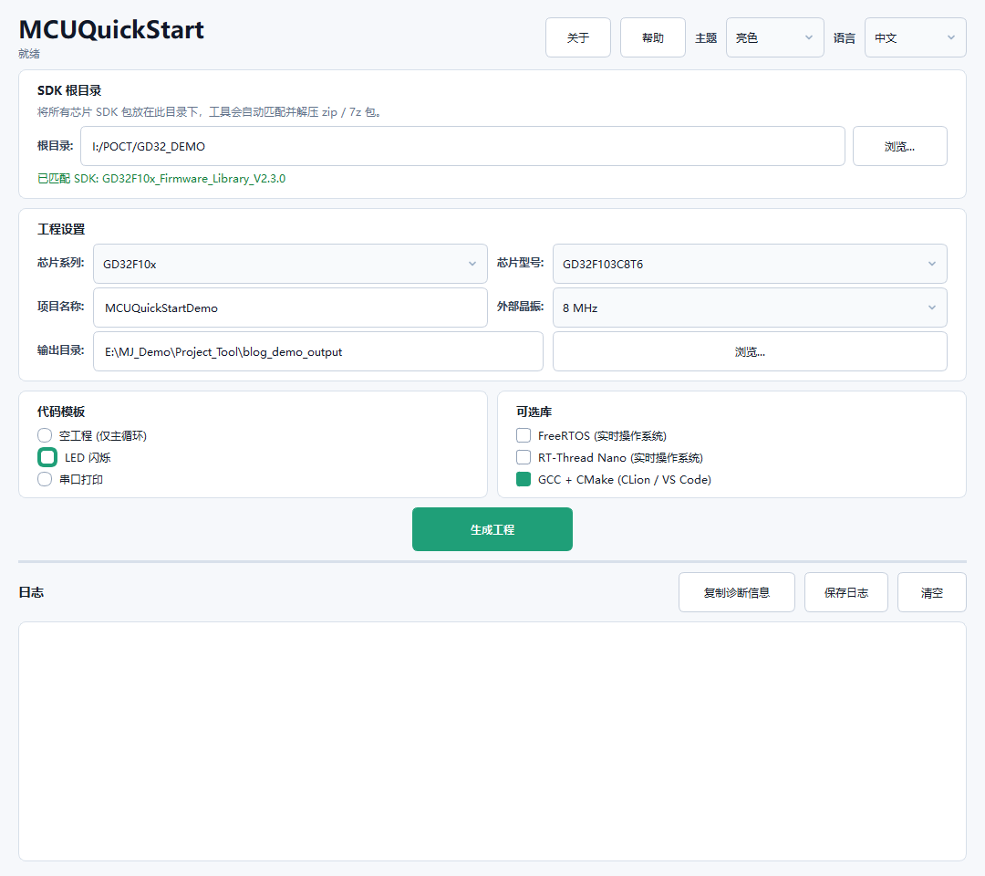
Task: Click the 可选库 section heading
Action: coord(534,412)
